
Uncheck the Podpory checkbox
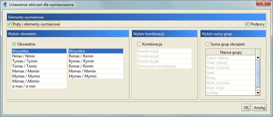247,24
